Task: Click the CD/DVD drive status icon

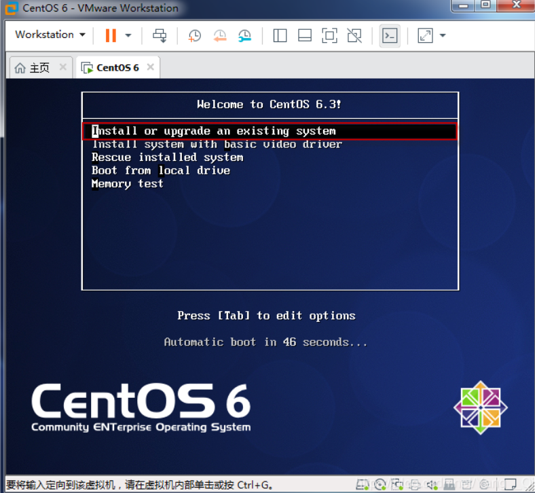Action: click(380, 484)
